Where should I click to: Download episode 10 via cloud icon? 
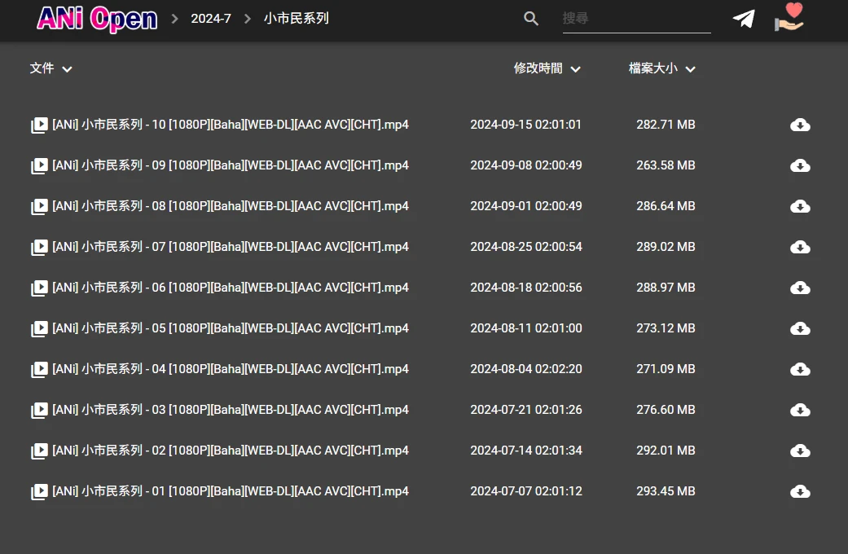800,125
